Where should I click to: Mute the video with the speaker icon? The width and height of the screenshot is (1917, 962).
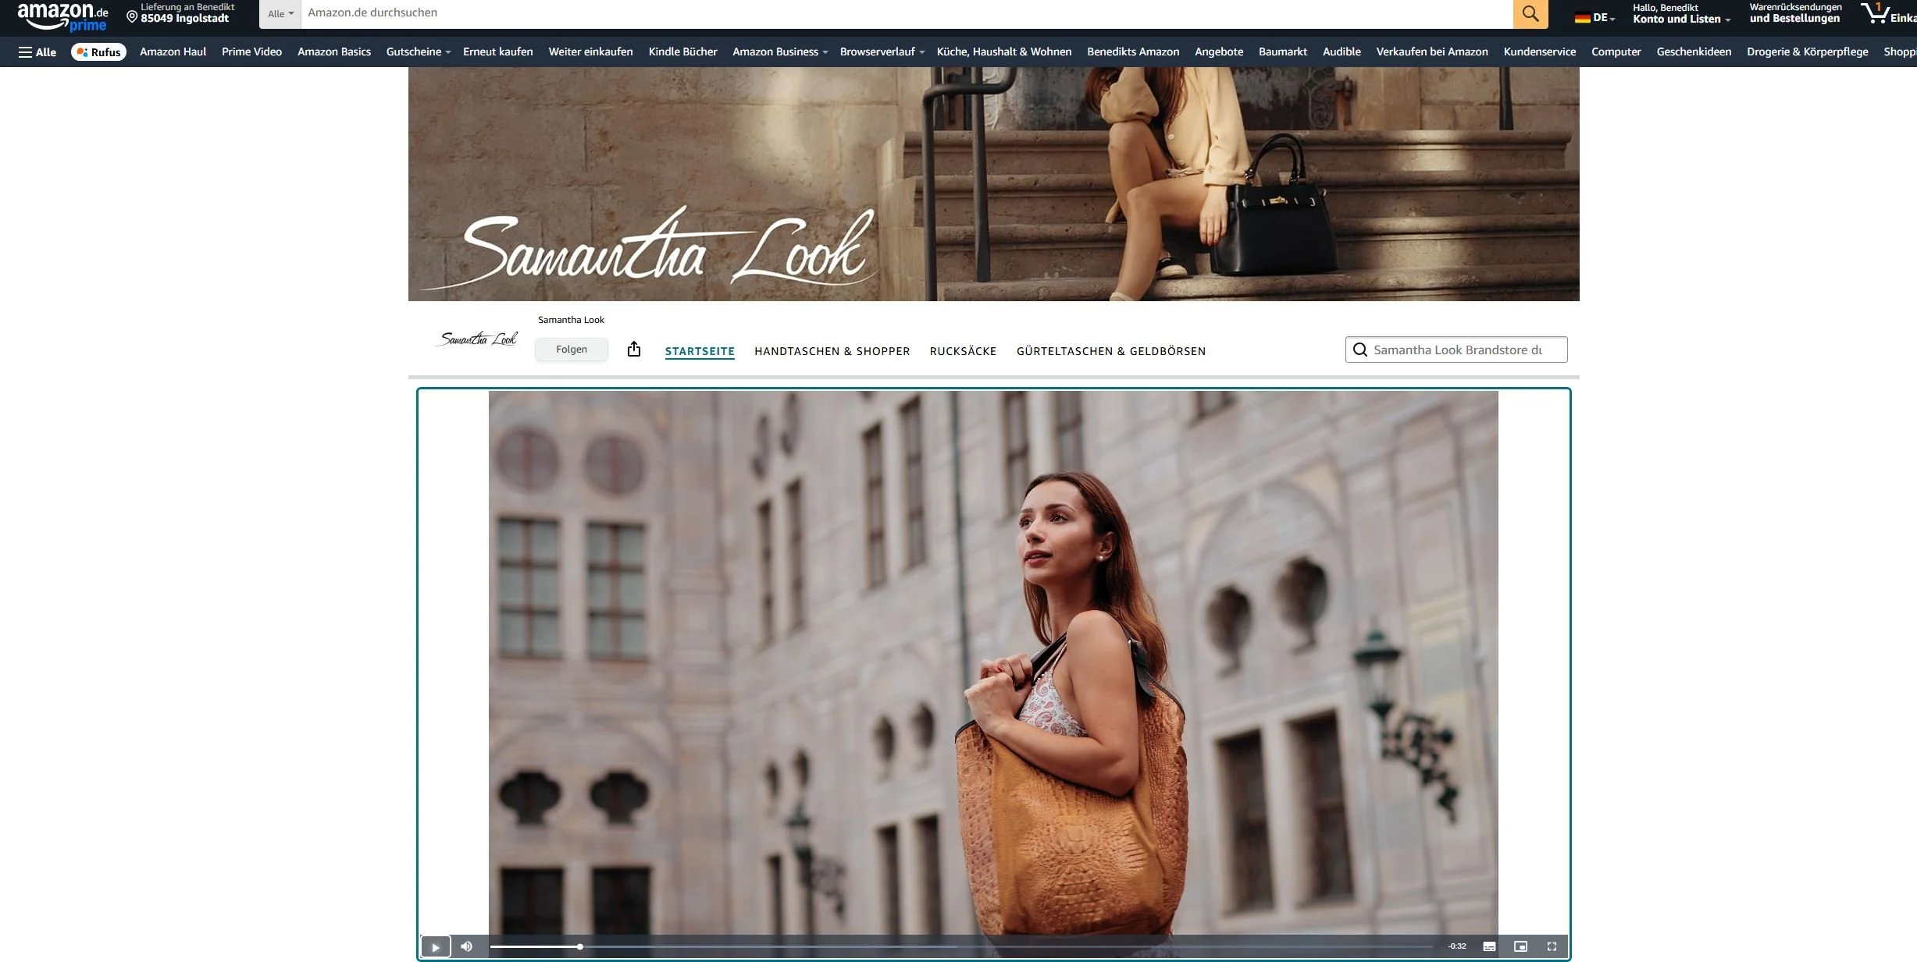(x=466, y=946)
